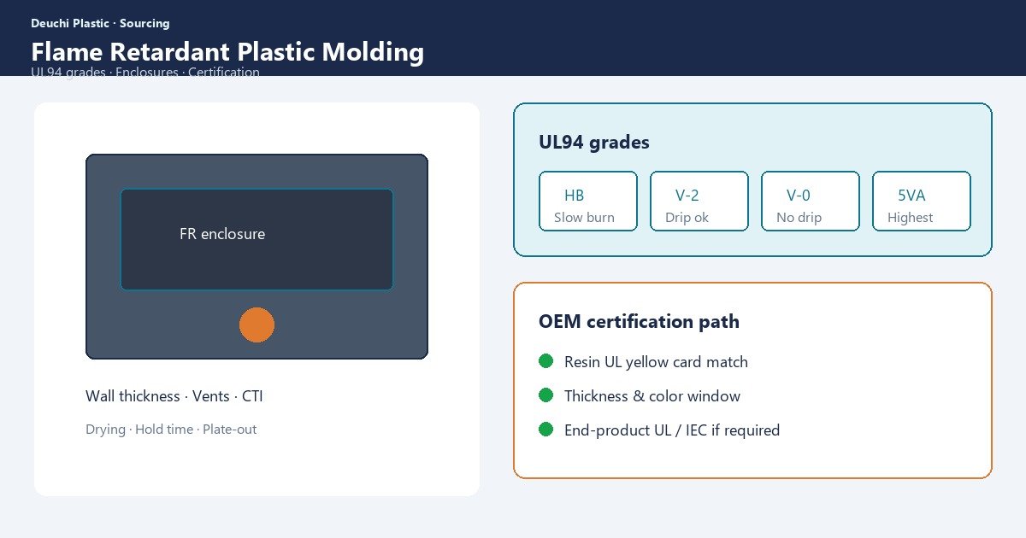Choose the V-0 No drip grade

tap(811, 201)
